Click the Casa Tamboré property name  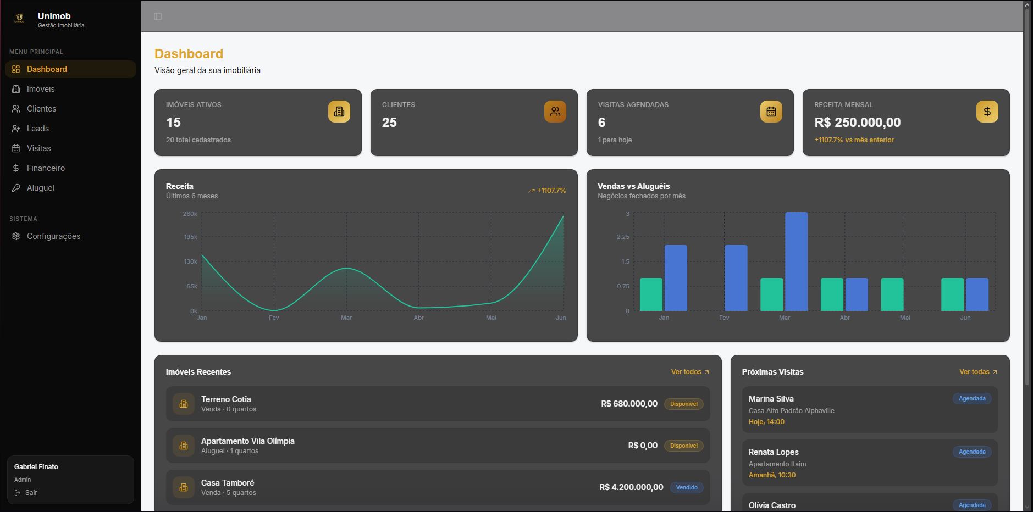[228, 483]
